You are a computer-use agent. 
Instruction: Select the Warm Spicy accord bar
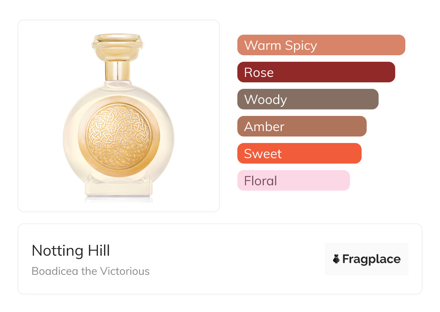321,45
